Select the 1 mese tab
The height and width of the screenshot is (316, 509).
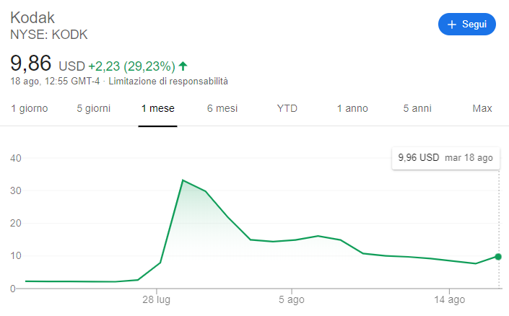coord(158,109)
